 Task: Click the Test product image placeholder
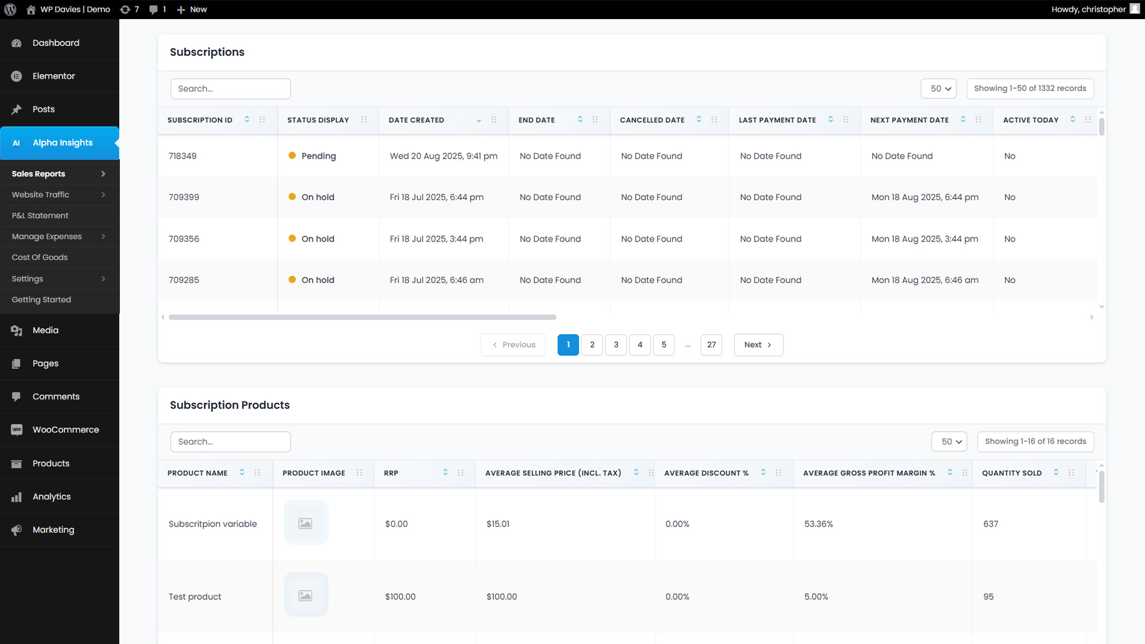(305, 595)
